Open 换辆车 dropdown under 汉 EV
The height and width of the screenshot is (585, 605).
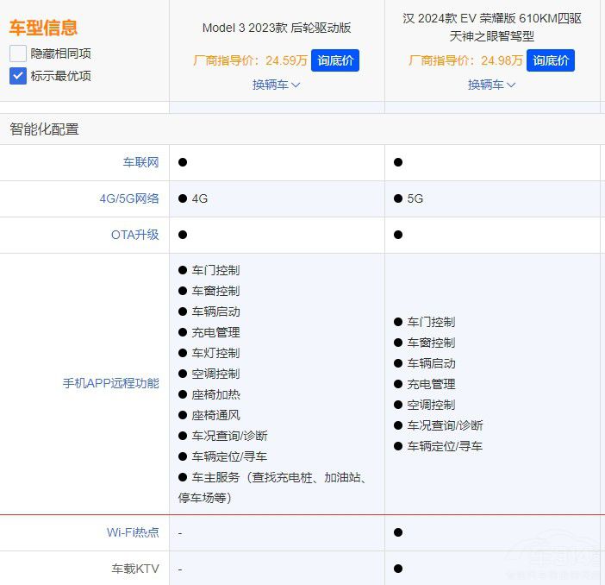[x=491, y=85]
